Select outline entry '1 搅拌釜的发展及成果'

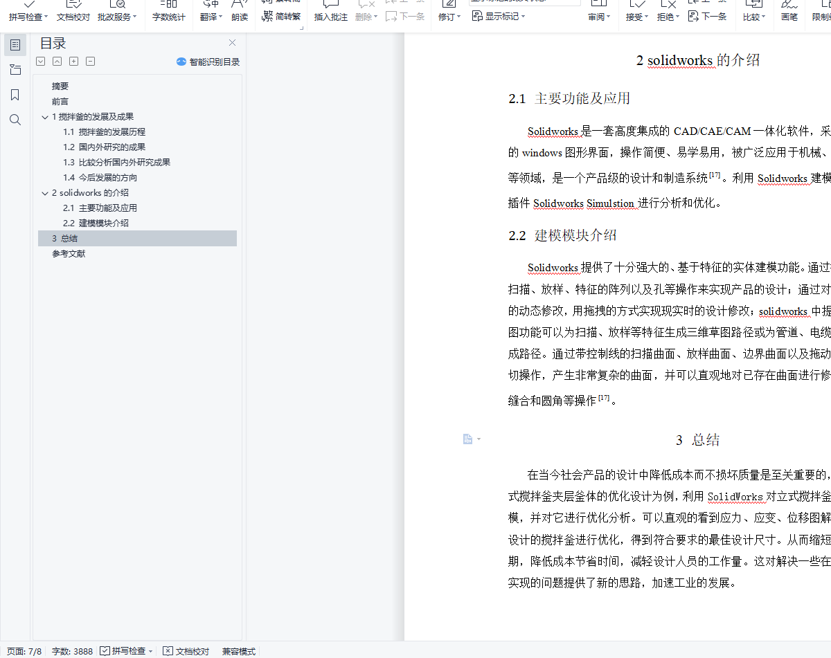click(93, 117)
